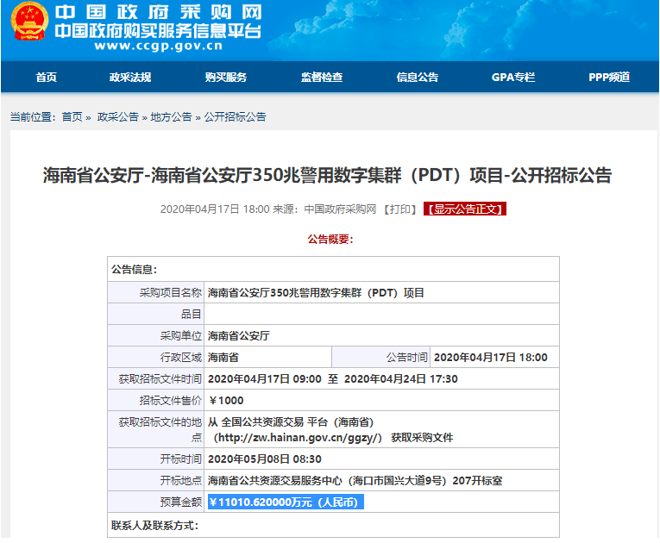Click the announcement headline about 350兆警用数字集群
The width and height of the screenshot is (660, 543).
[x=328, y=176]
